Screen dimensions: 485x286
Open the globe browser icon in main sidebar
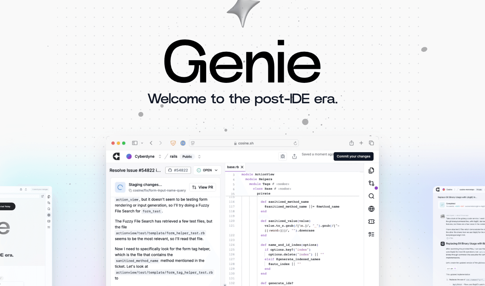[371, 209]
